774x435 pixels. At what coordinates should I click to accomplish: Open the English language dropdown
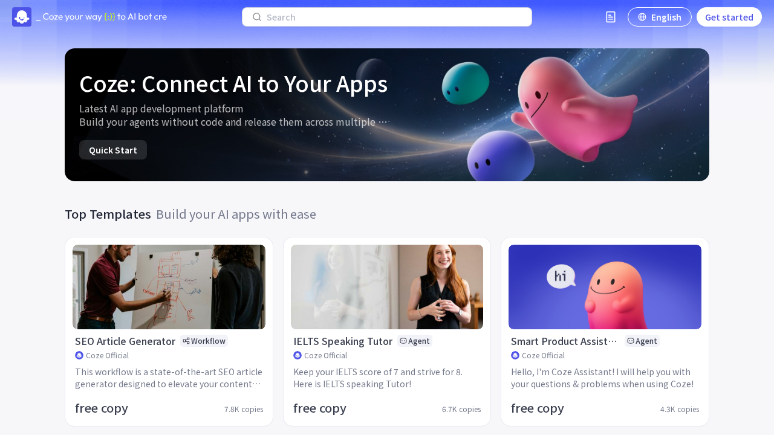[660, 17]
